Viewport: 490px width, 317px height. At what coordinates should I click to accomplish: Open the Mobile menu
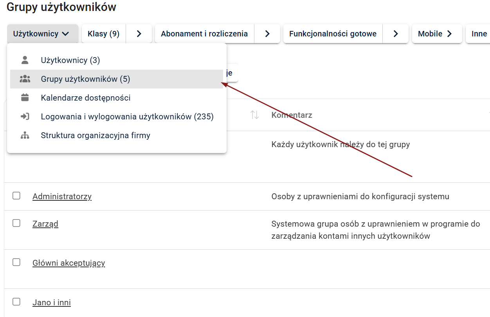[x=435, y=34]
